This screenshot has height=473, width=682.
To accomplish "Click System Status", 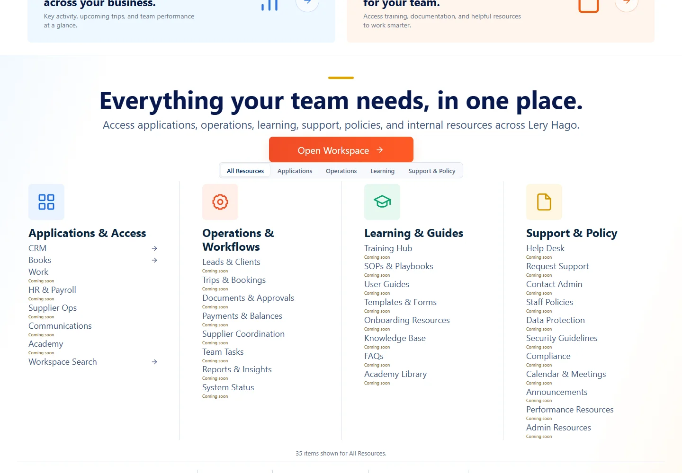I will coord(228,387).
